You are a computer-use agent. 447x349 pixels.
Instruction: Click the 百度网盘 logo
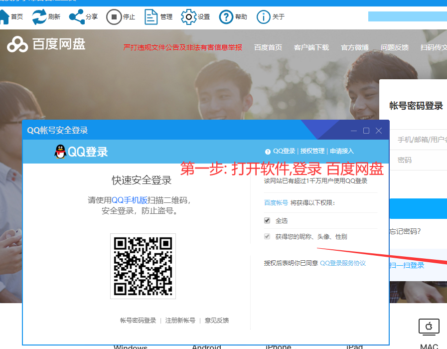coord(46,44)
